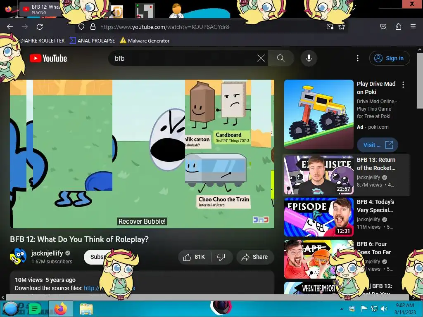Click the browser forward arrow
This screenshot has width=423, height=317.
[x=25, y=27]
